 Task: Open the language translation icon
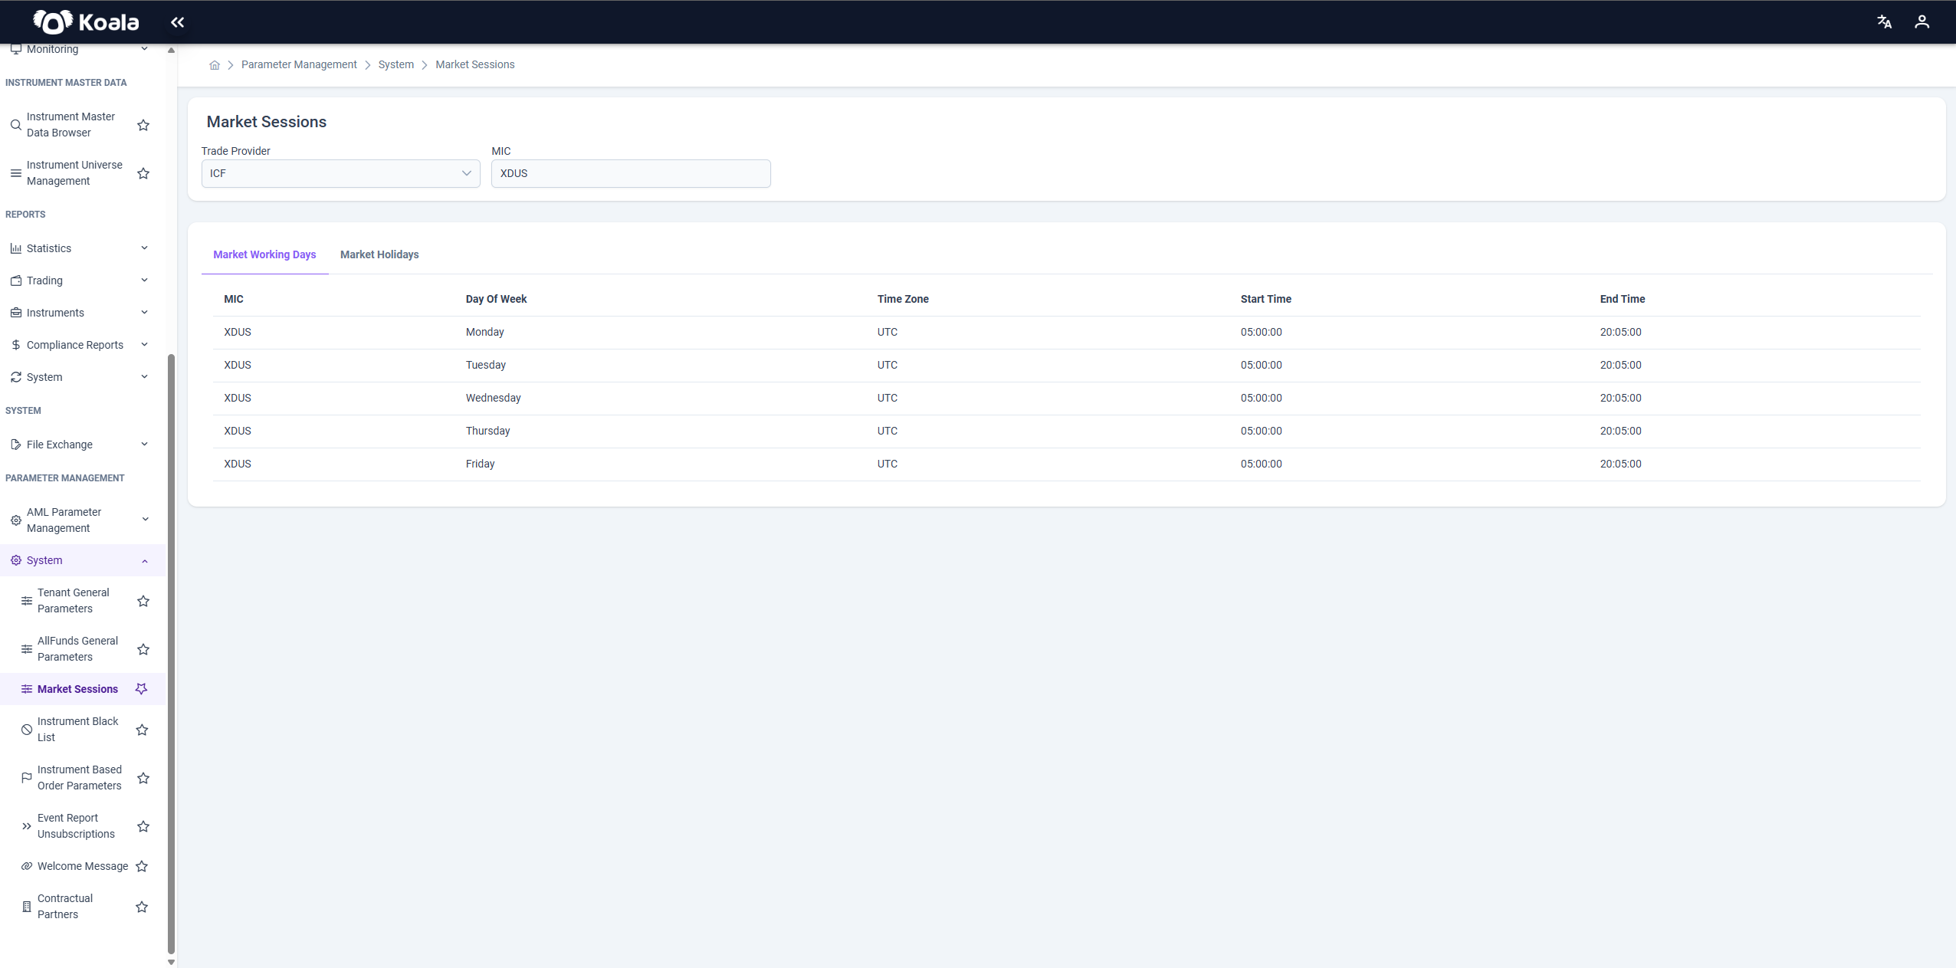pyautogui.click(x=1884, y=22)
